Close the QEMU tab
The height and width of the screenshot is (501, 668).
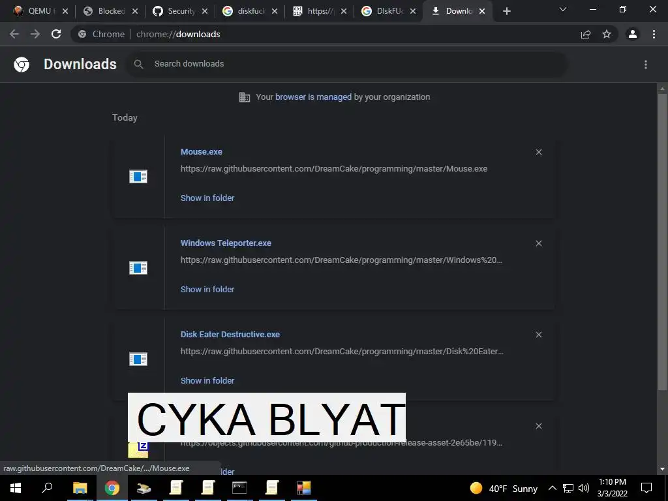[65, 11]
